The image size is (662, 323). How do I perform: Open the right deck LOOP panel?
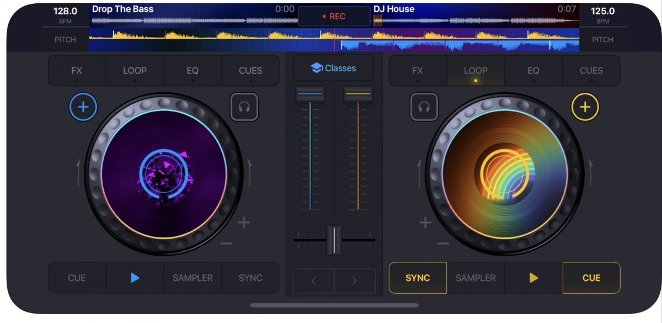click(475, 71)
